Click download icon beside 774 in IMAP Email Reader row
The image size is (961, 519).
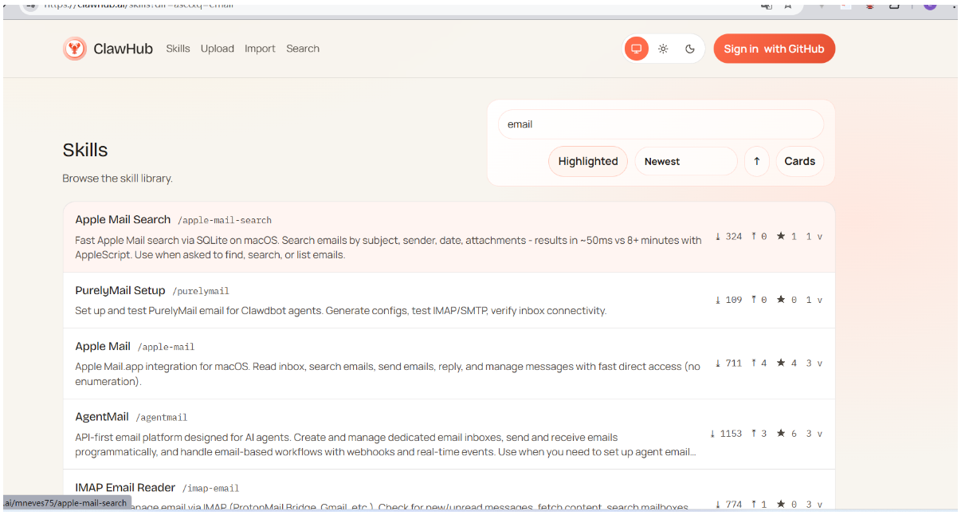718,504
